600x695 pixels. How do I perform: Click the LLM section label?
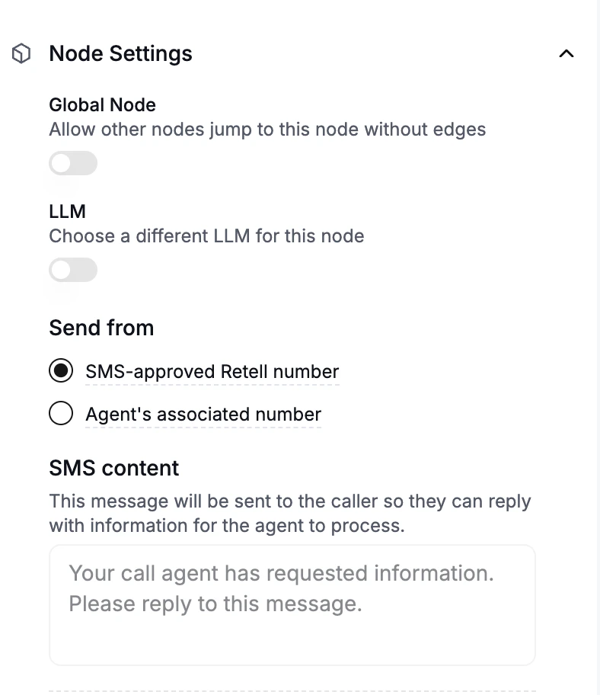(x=67, y=212)
